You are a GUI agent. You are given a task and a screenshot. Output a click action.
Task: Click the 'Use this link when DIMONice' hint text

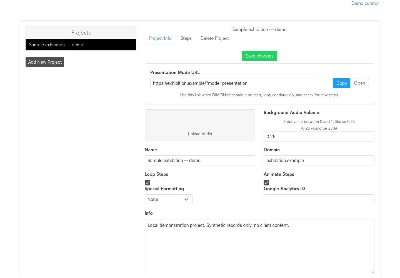pos(259,95)
